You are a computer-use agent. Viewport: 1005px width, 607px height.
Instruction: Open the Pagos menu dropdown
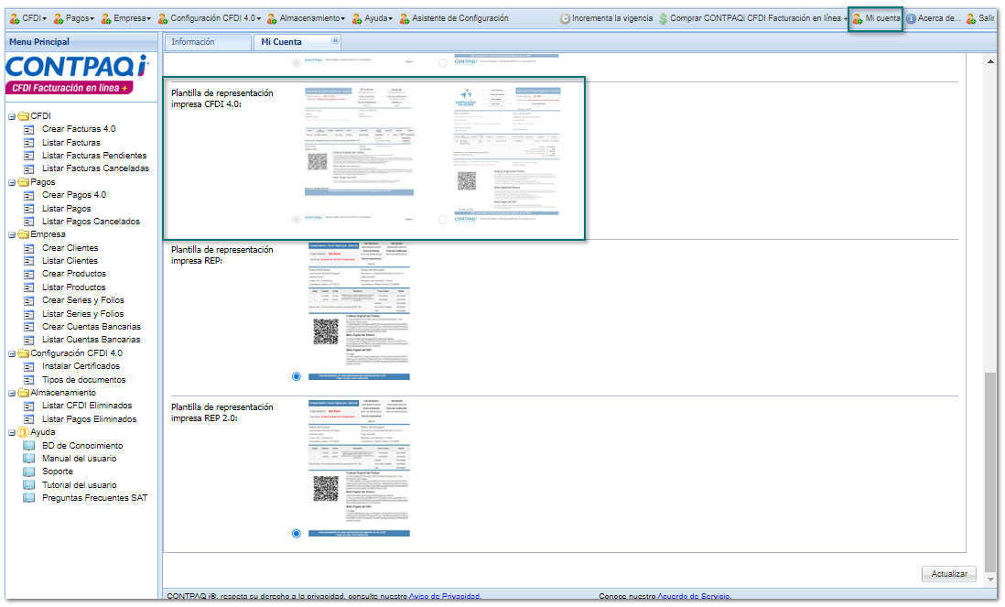pyautogui.click(x=74, y=18)
